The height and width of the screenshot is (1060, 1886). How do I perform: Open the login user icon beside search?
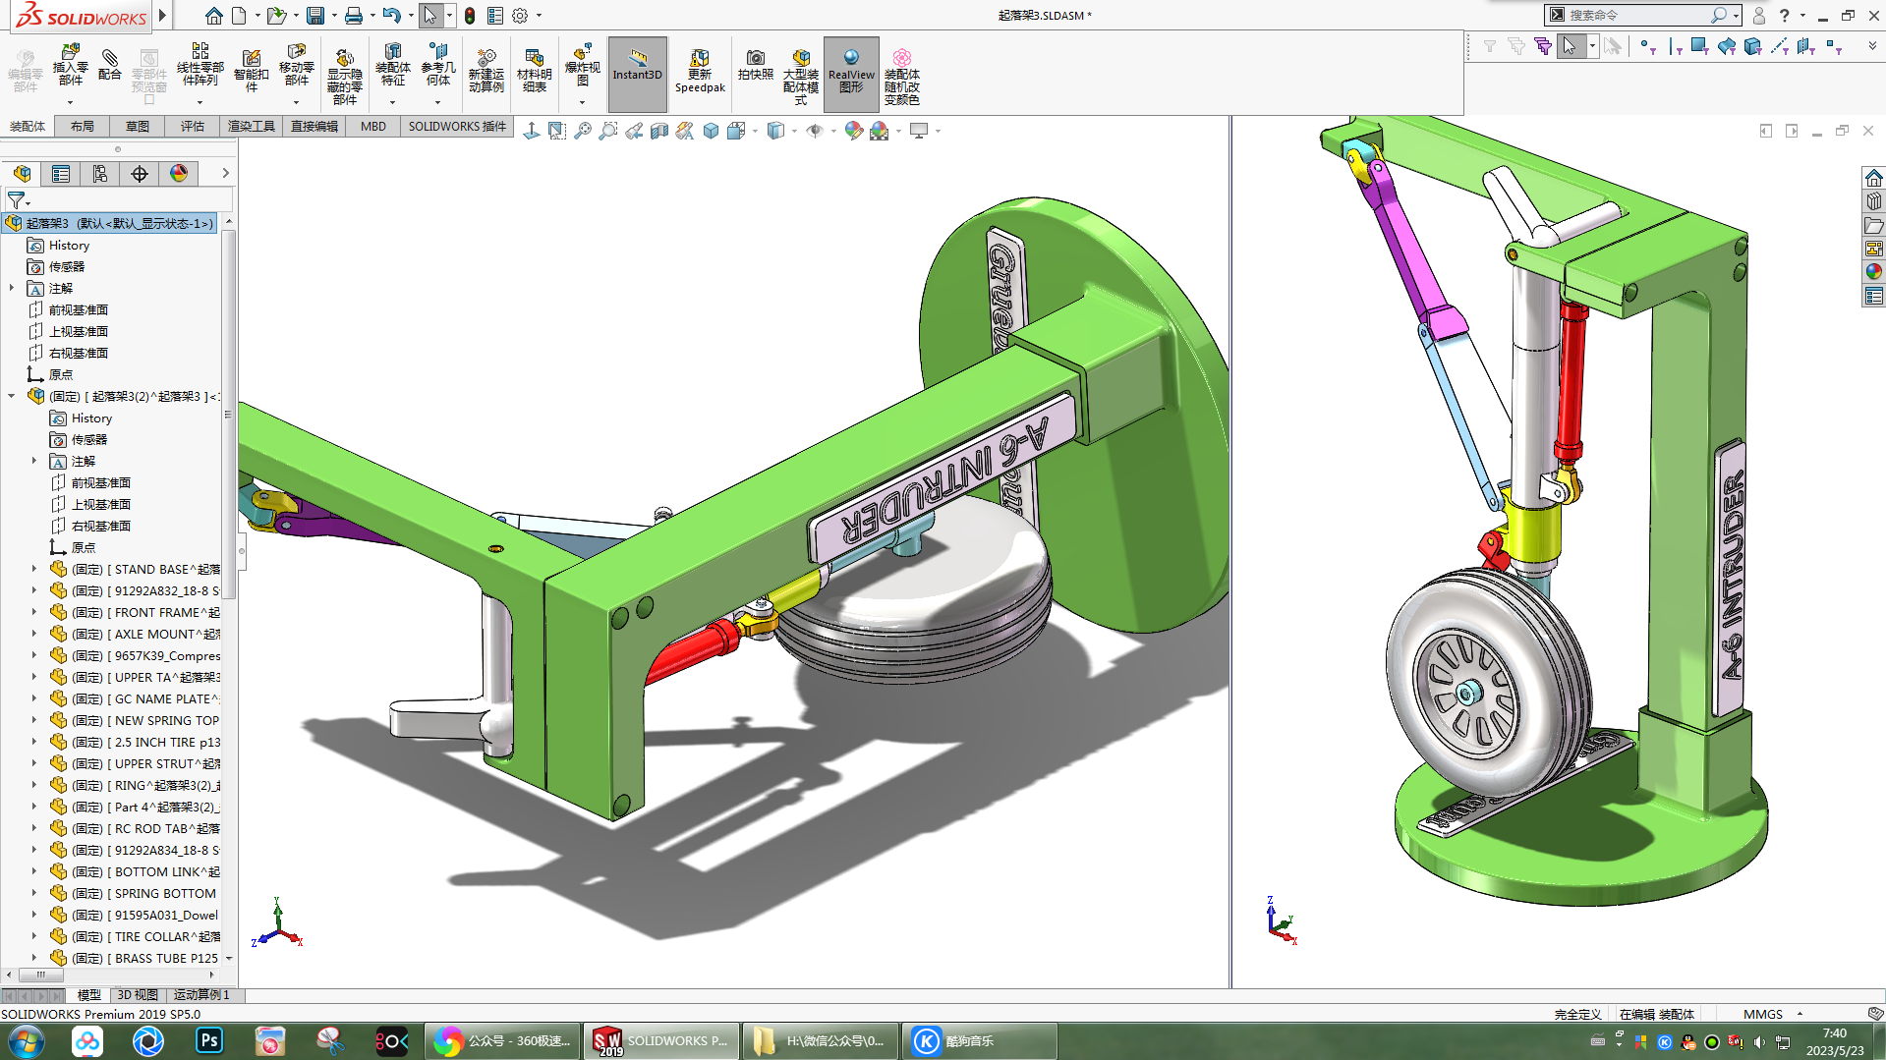click(1759, 16)
